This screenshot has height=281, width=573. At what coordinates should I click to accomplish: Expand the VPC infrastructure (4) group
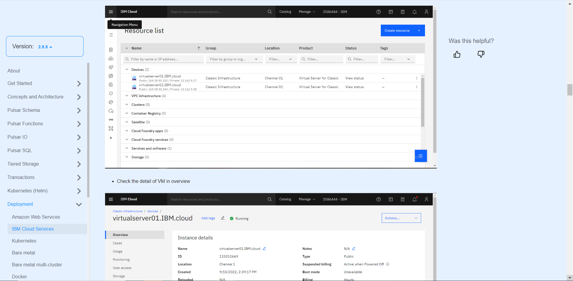click(x=127, y=96)
